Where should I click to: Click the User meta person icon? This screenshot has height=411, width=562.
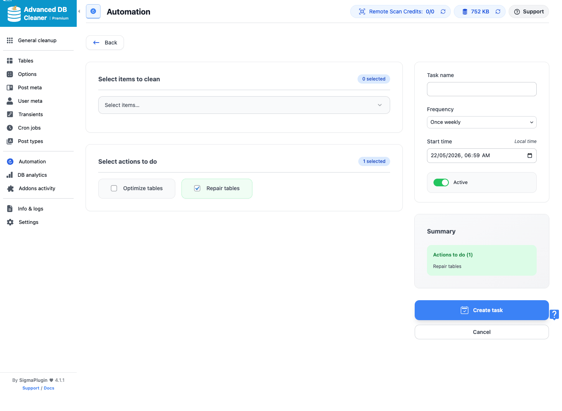click(x=10, y=101)
